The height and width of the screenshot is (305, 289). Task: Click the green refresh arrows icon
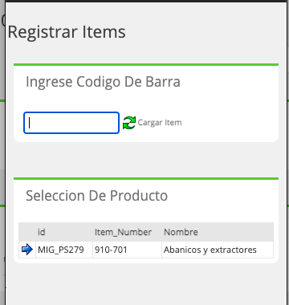click(129, 123)
